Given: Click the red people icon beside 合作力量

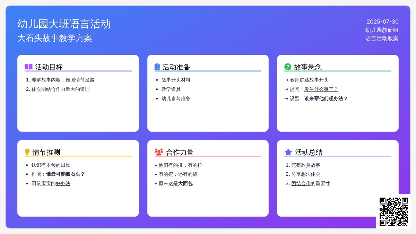Looking at the screenshot, I should coord(159,152).
